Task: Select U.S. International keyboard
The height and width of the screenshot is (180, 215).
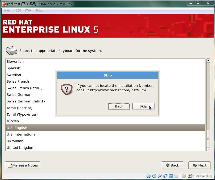Action: point(105,134)
